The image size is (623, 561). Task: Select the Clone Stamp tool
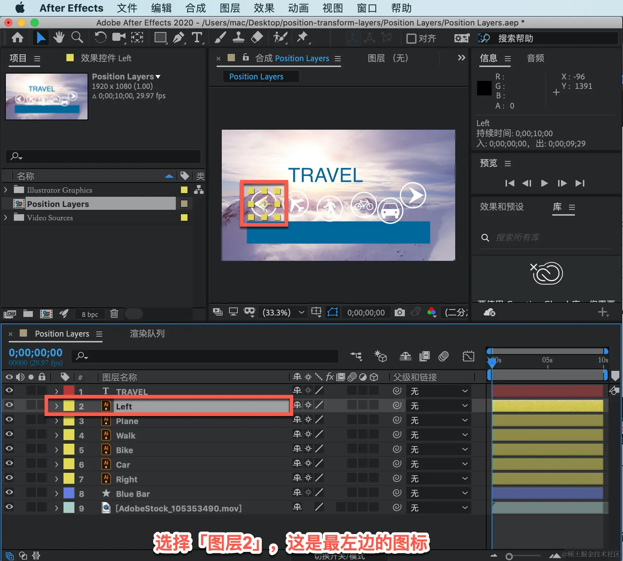pos(239,38)
